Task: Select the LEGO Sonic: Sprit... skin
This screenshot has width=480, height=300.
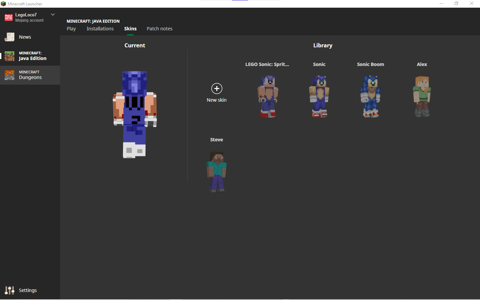Action: coord(268,97)
